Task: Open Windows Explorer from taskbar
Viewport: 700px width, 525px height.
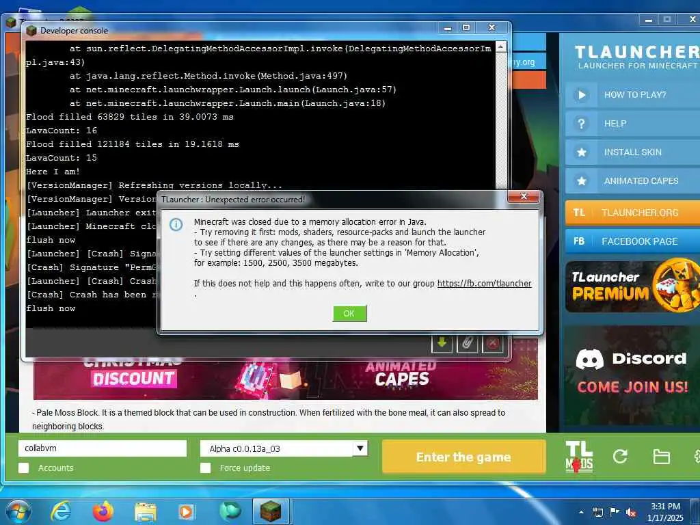Action: 146,512
